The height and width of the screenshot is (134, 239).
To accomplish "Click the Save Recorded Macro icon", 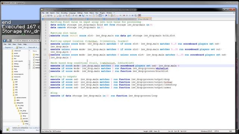I will tap(135, 16).
